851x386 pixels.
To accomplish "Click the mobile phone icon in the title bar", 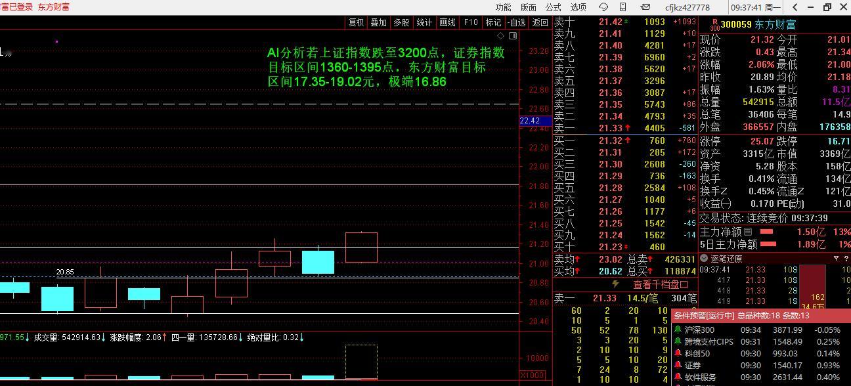I will 622,7.
